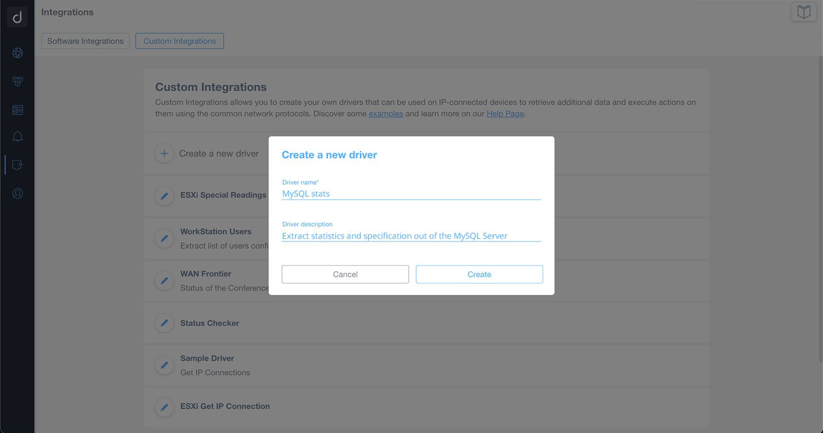Open the user account icon in sidebar
This screenshot has width=823, height=433.
tap(17, 194)
